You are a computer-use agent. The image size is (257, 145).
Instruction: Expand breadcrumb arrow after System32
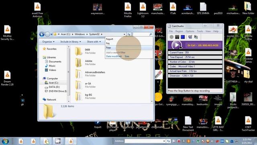click(102, 34)
